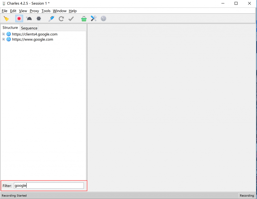Screen dimensions: 257x199
Task: Click the Charles app icon in title bar
Action: coord(4,4)
